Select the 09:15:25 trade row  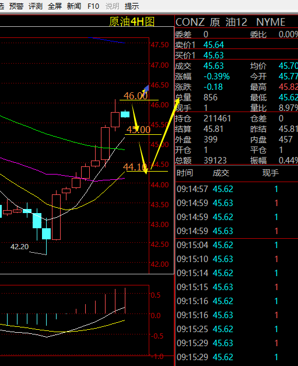pos(236,329)
